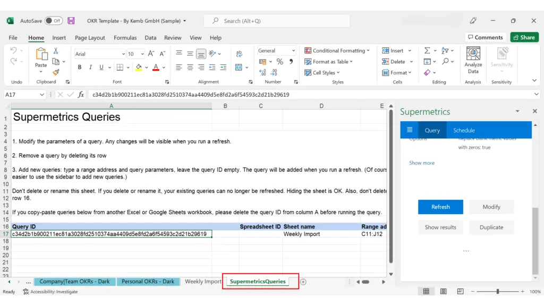Toggle Bold formatting
Image resolution: width=544 pixels, height=306 pixels.
click(x=80, y=67)
